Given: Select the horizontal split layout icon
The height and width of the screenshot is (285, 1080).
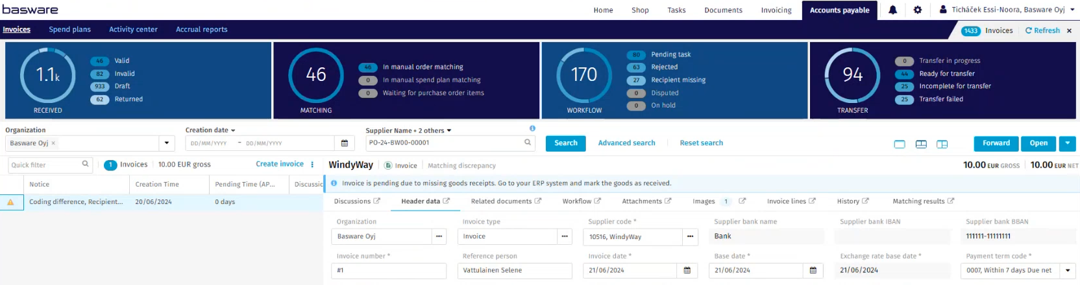Looking at the screenshot, I should (x=921, y=144).
